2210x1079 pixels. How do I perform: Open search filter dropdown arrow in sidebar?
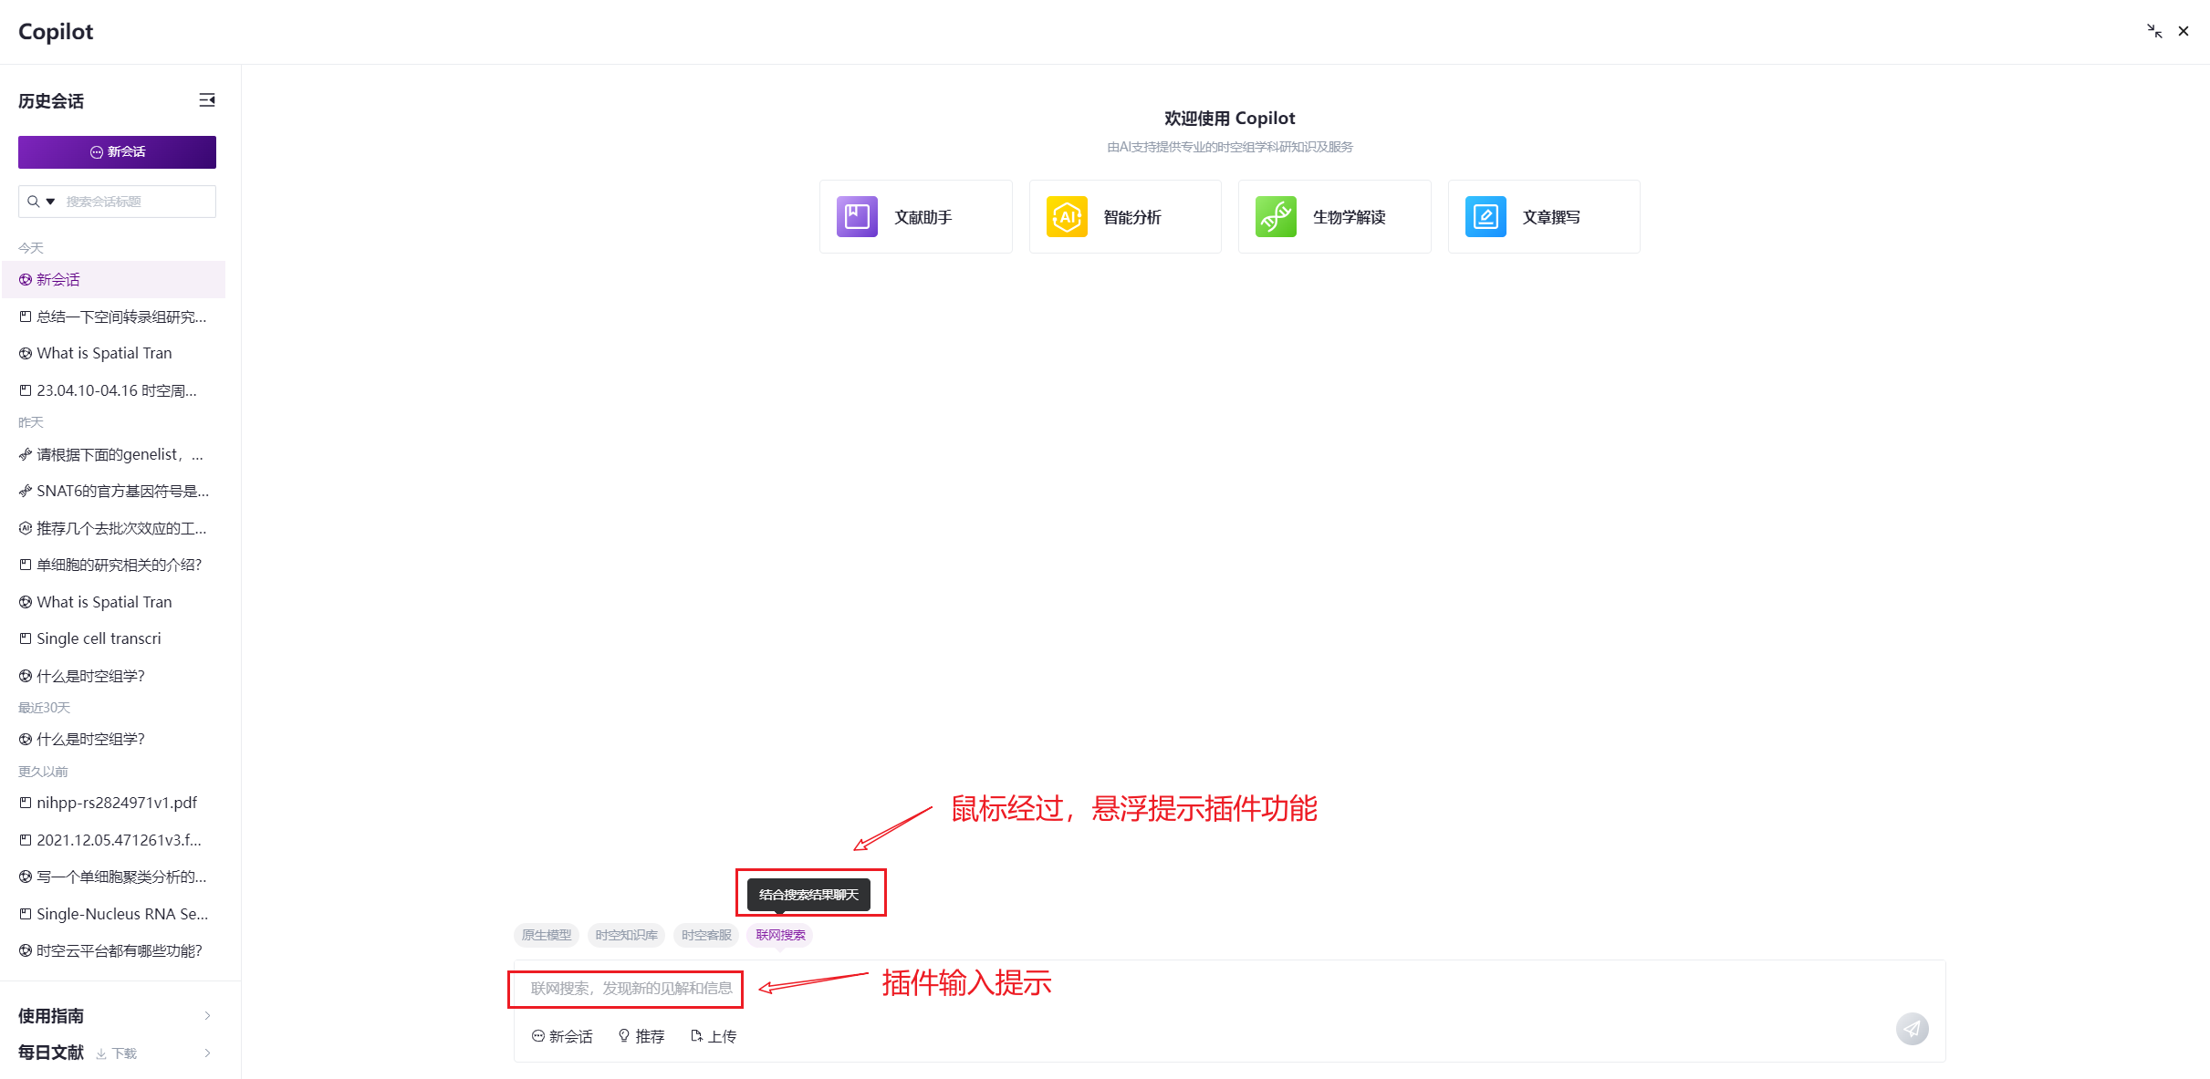[50, 202]
